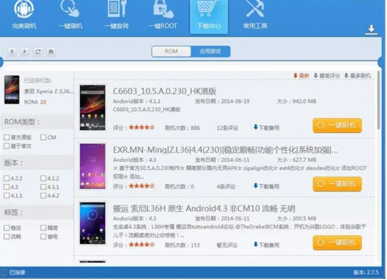Open the EXR.MN-Ming ROM title
387x280 pixels.
tap(225, 149)
